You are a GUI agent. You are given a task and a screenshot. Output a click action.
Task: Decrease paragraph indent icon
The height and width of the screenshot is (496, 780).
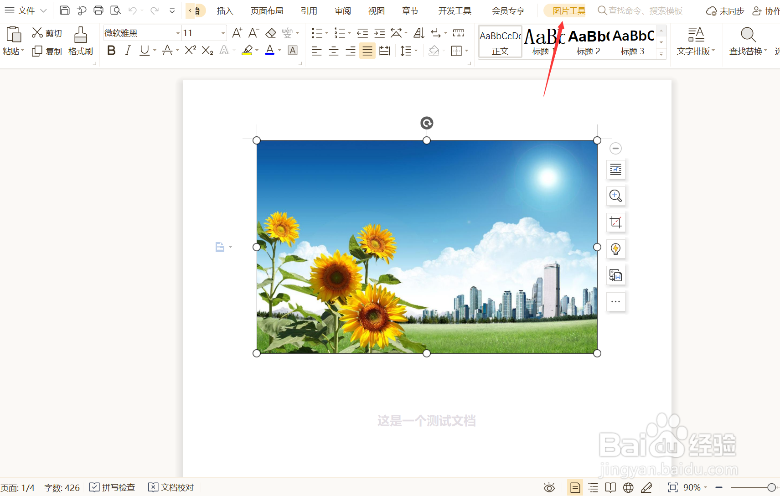362,33
